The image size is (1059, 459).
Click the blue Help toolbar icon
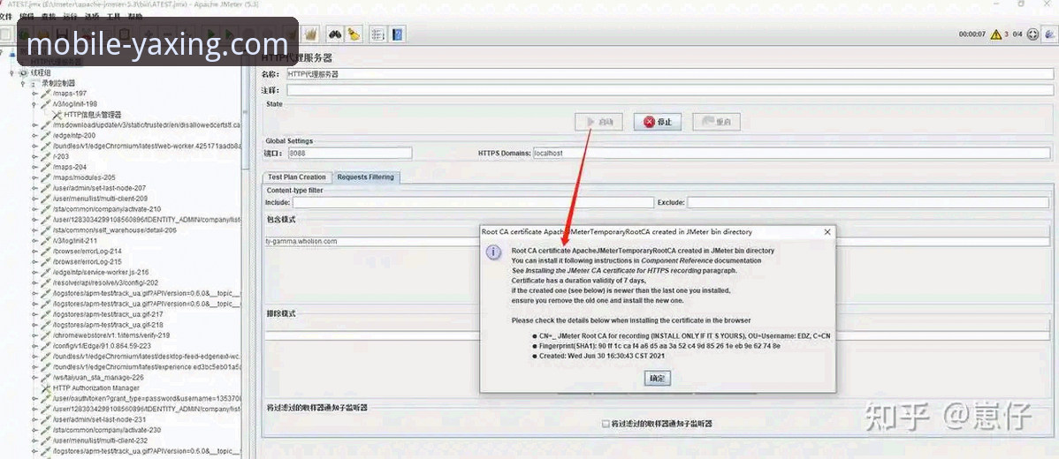coord(398,34)
